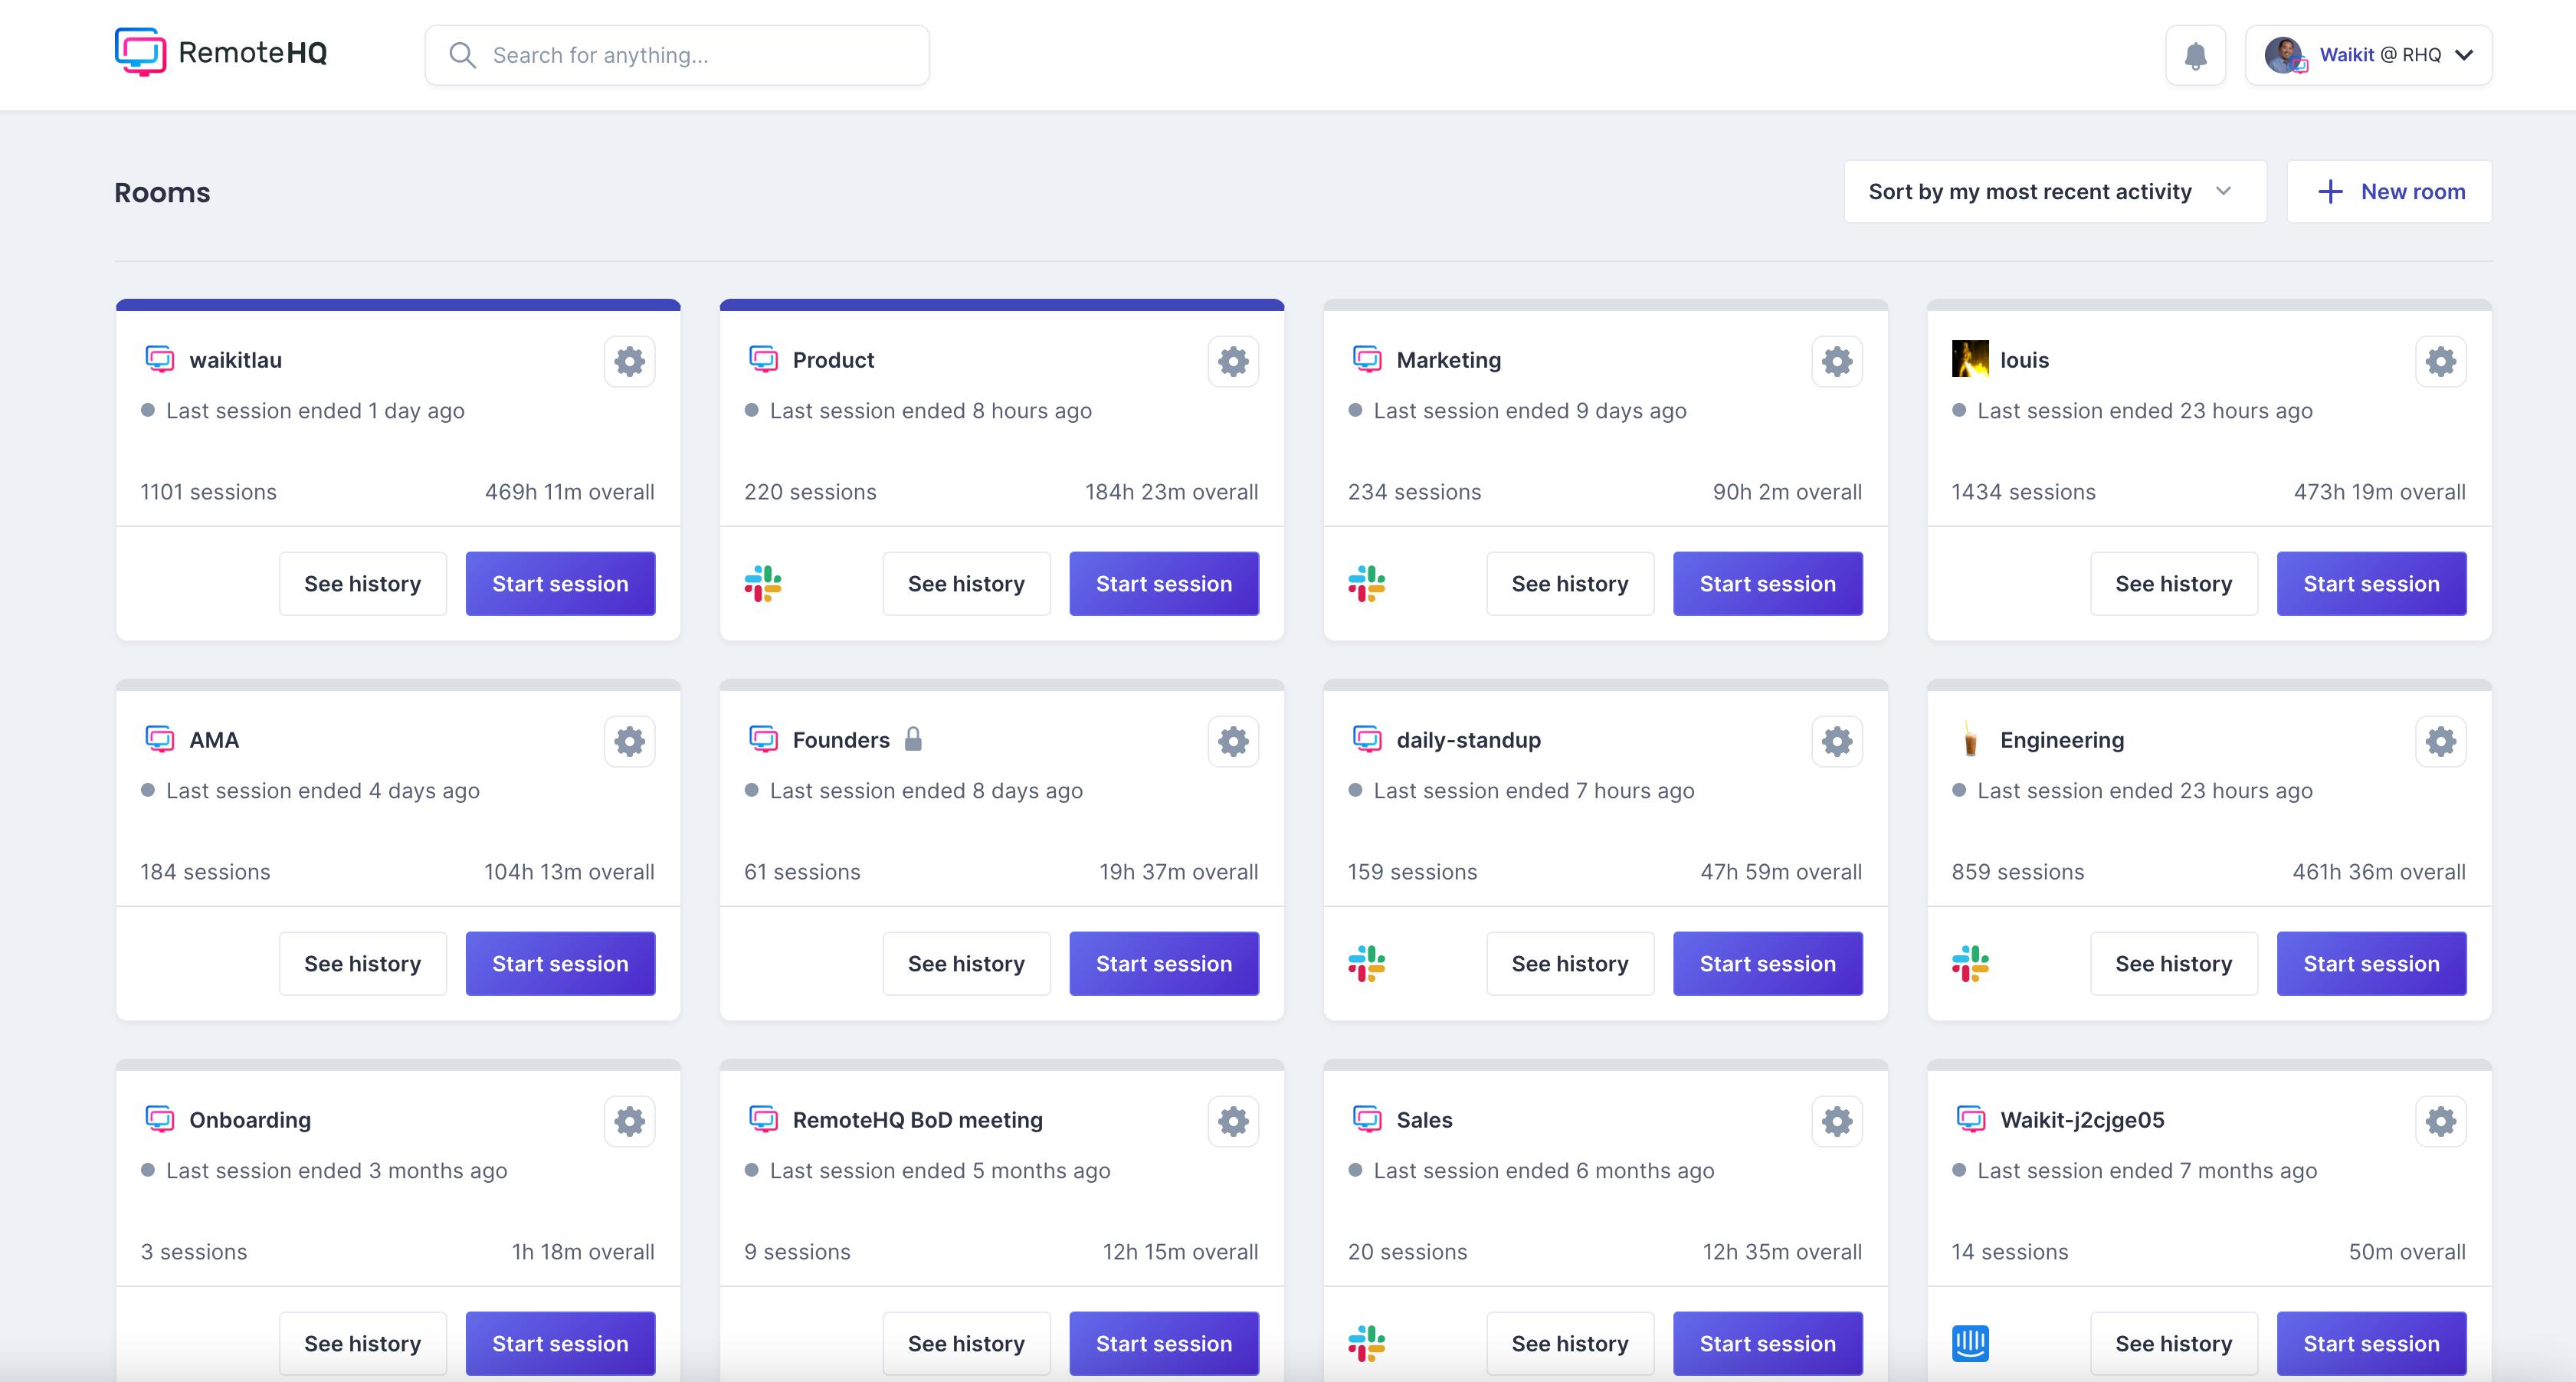Click '1434 sessions' on louis card
Viewport: 2576px width, 1382px height.
coord(2023,492)
